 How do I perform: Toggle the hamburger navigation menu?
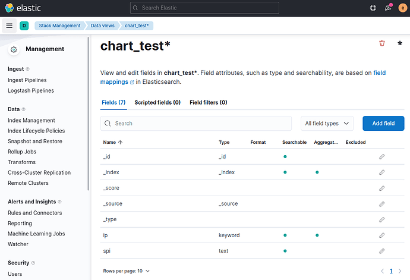[x=9, y=26]
